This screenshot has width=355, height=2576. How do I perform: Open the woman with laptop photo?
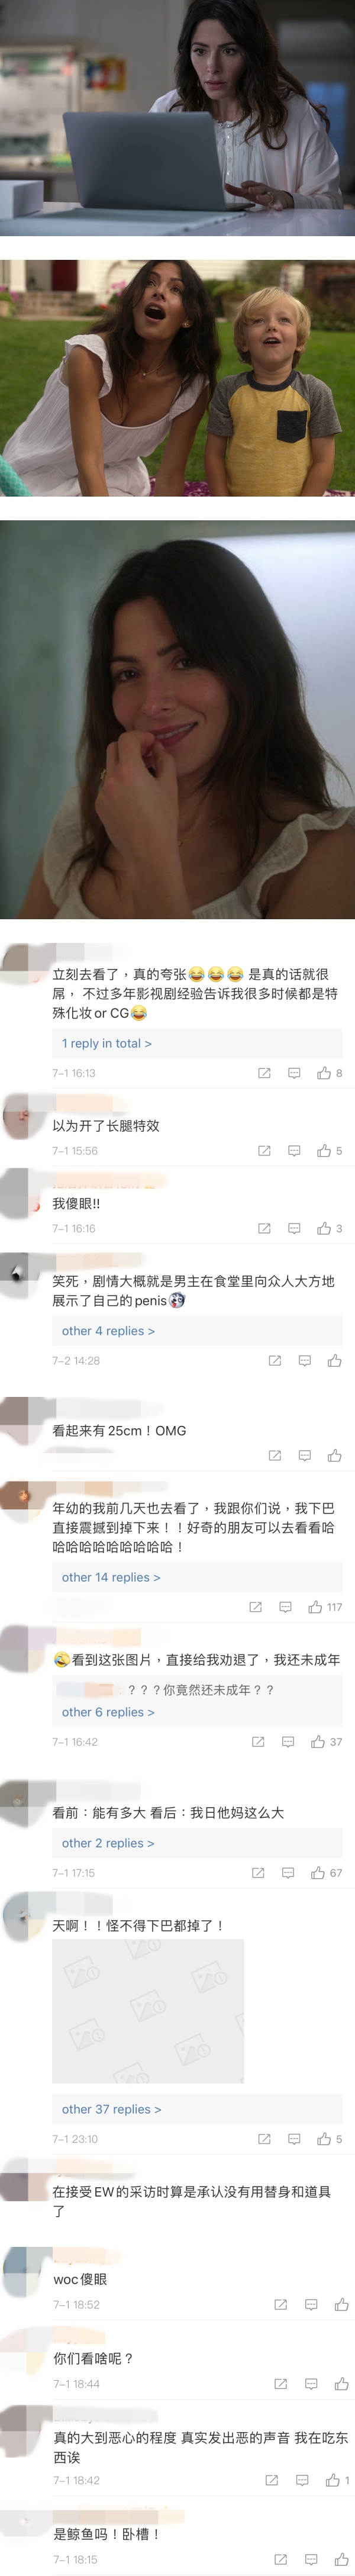(x=177, y=118)
